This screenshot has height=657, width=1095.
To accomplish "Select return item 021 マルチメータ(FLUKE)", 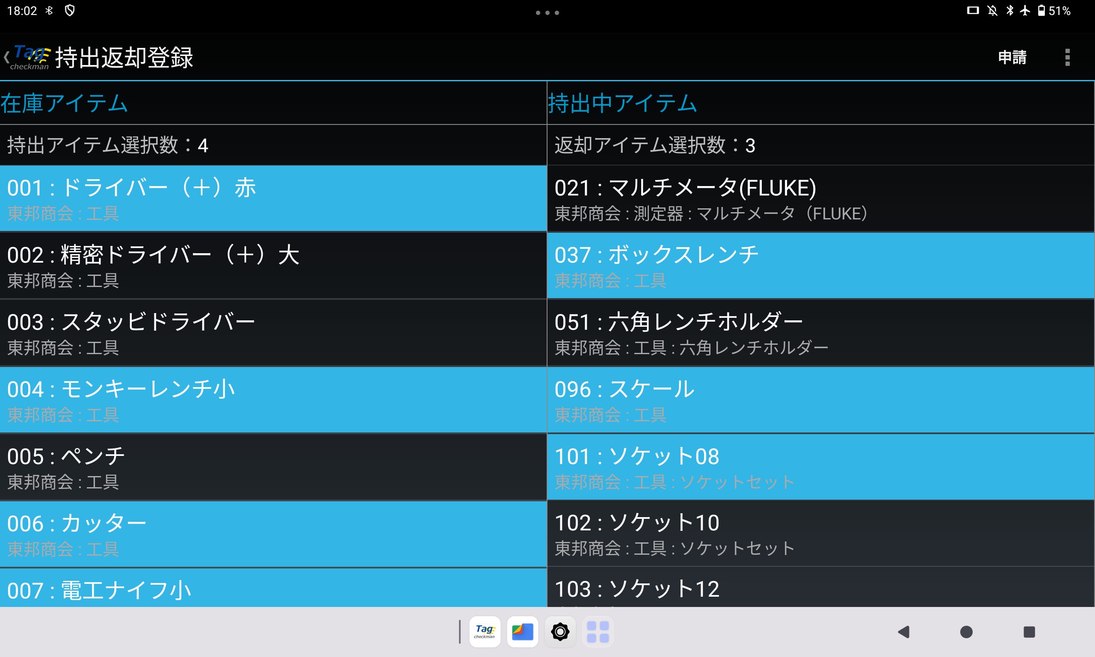I will coord(820,199).
